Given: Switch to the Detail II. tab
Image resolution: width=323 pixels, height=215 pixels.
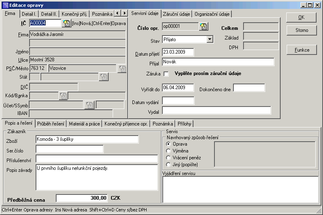Looking at the screenshot, I should click(49, 14).
